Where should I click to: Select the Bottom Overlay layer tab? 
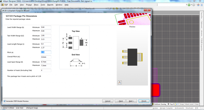point(160,104)
